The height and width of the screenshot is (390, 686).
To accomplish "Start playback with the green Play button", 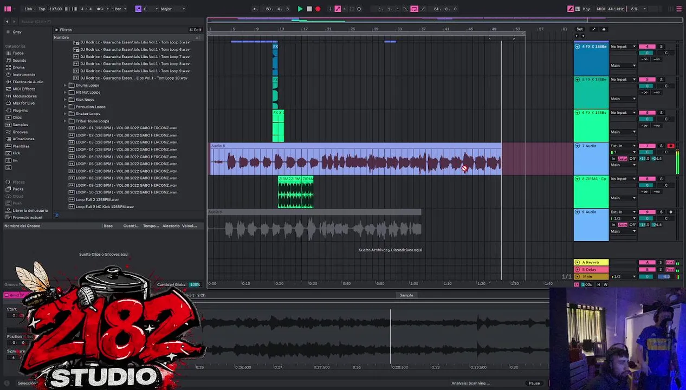I will point(300,9).
